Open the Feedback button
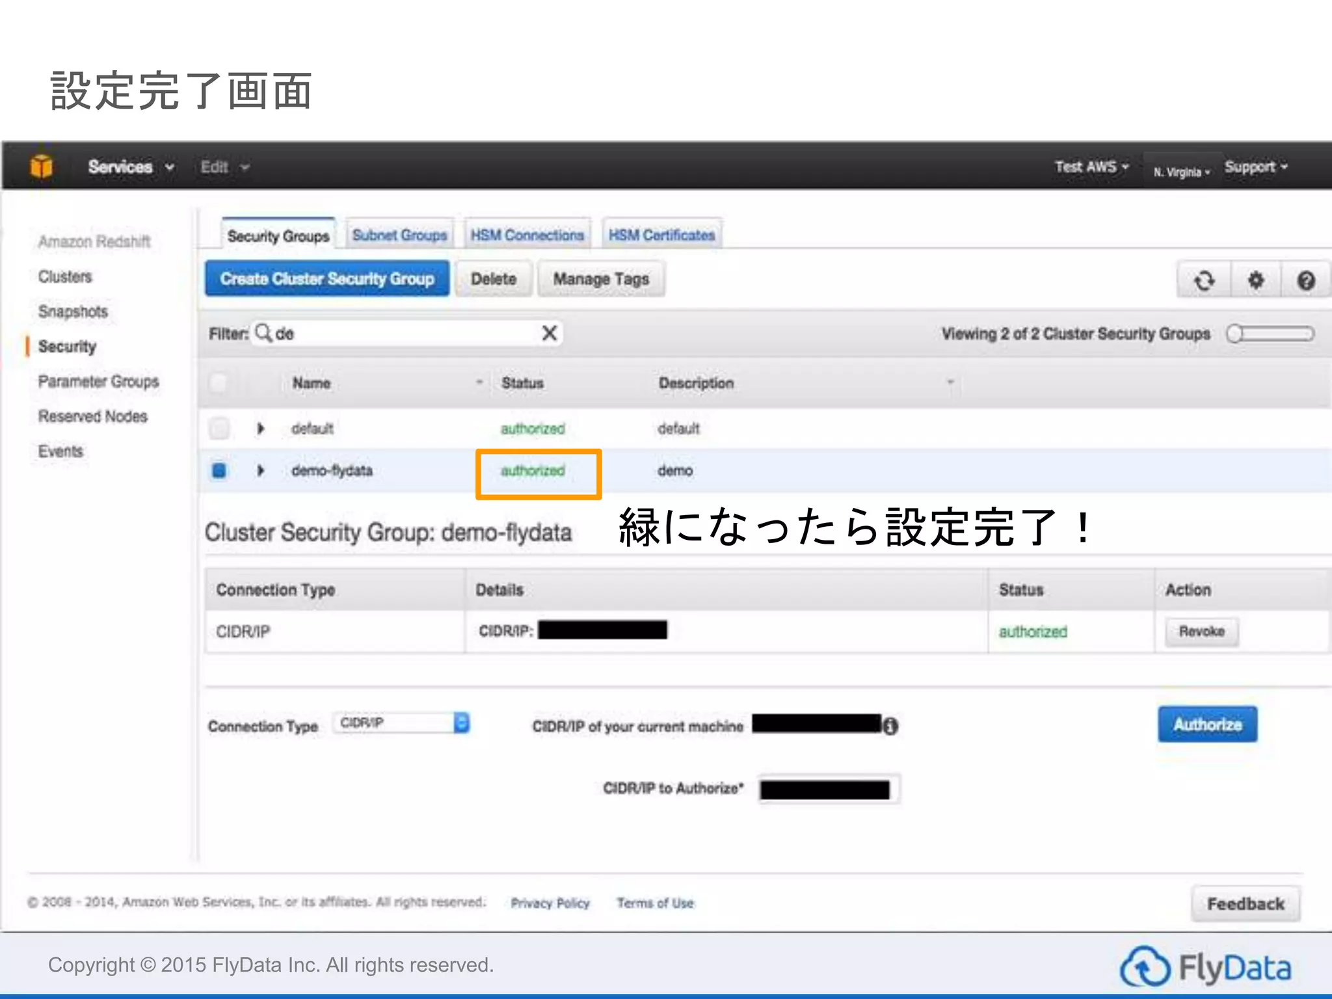Viewport: 1332px width, 999px height. point(1245,903)
